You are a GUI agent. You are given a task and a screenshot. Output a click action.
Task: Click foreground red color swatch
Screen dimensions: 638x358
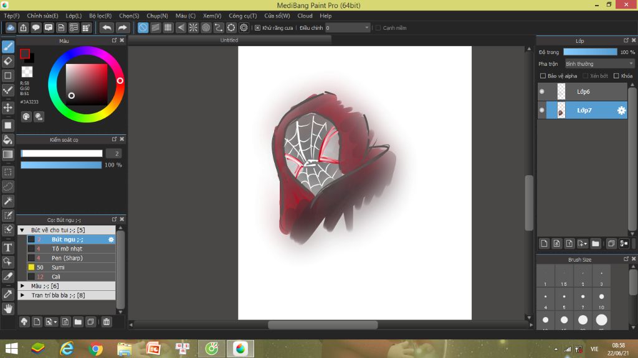25,53
